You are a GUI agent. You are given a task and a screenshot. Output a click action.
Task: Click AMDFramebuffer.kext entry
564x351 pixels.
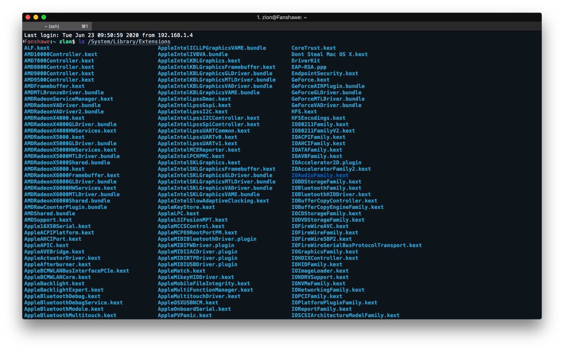tap(54, 86)
